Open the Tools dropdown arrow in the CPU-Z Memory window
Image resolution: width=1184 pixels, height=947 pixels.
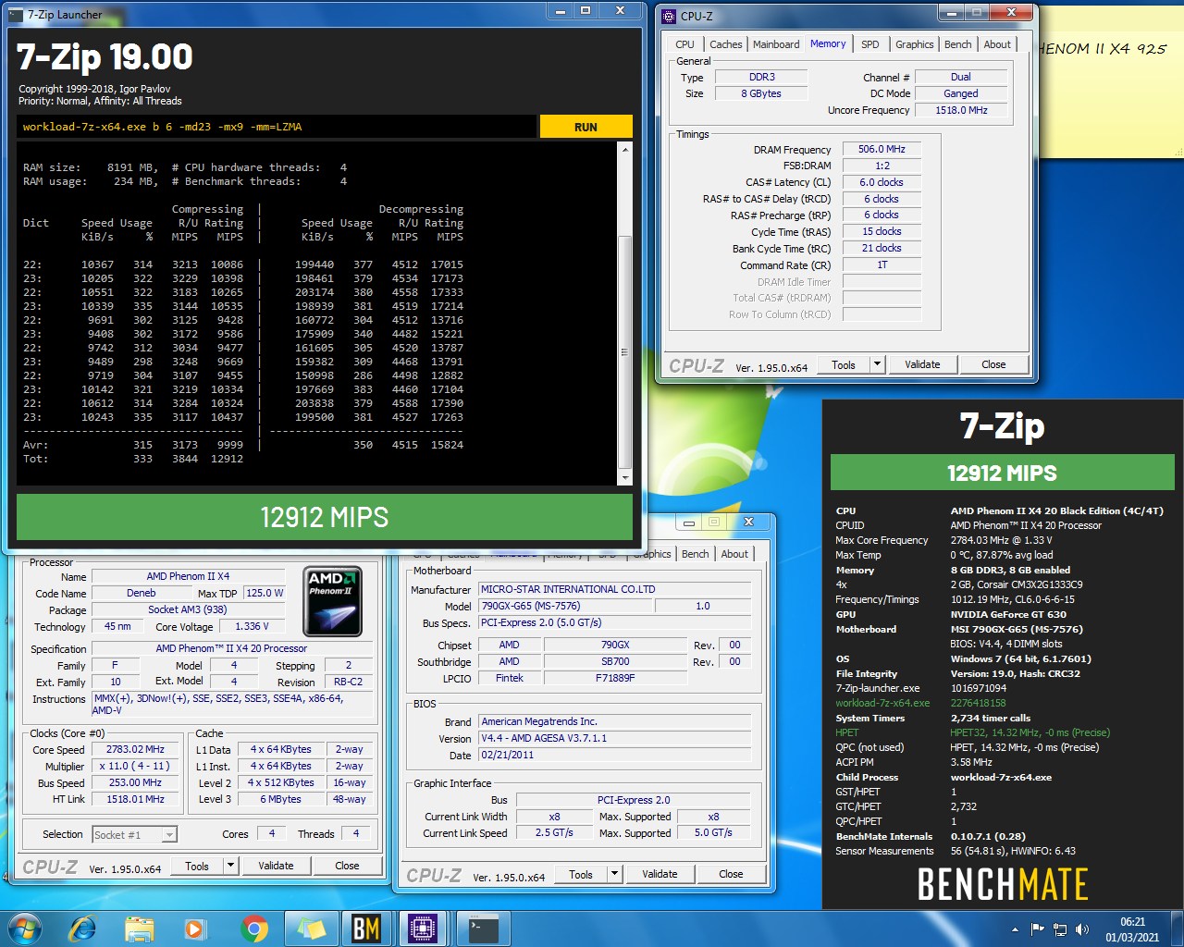pos(877,364)
